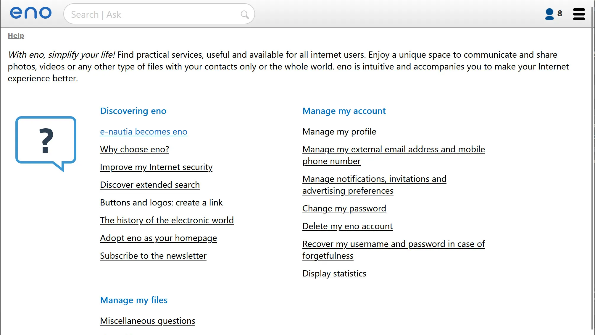Open 'Manage my profile' link
Image resolution: width=595 pixels, height=335 pixels.
339,132
